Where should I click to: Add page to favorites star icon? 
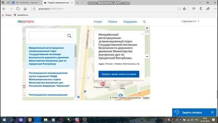[184, 9]
